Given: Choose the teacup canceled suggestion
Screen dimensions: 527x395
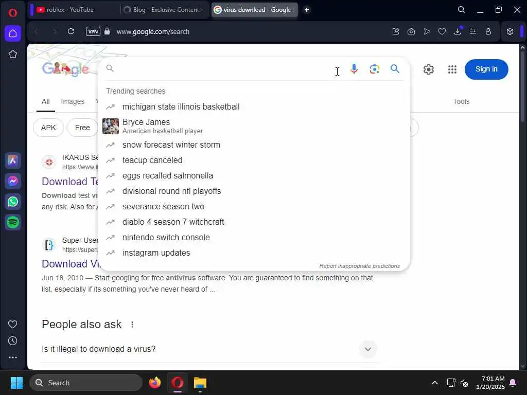Looking at the screenshot, I should pyautogui.click(x=254, y=160).
